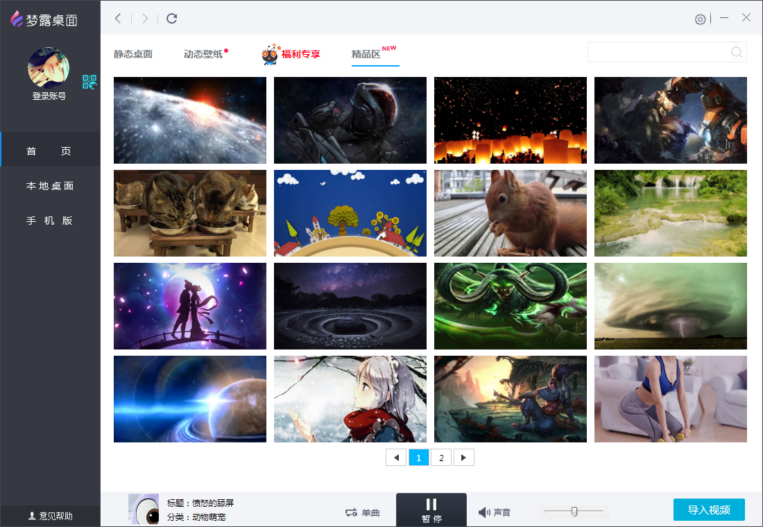Click the 声音 label
763x527 pixels.
(501, 512)
